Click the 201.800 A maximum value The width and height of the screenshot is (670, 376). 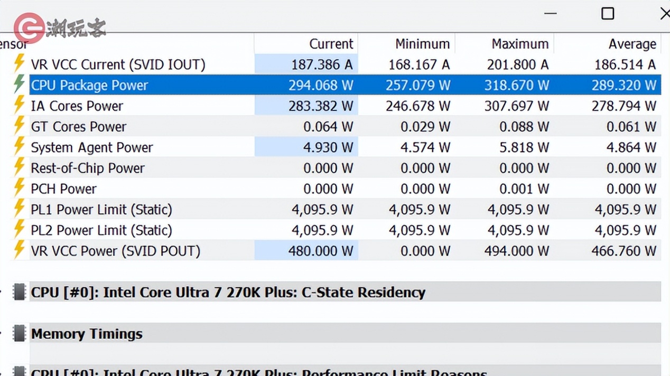(518, 64)
